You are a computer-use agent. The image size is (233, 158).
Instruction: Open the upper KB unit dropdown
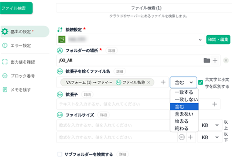point(210,125)
